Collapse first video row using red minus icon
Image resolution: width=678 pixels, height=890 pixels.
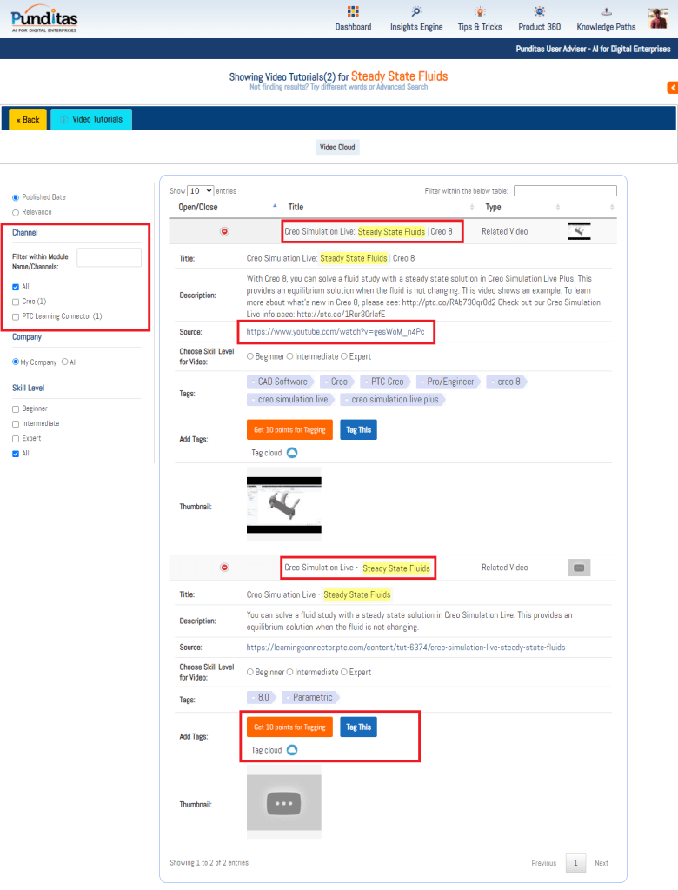(224, 232)
